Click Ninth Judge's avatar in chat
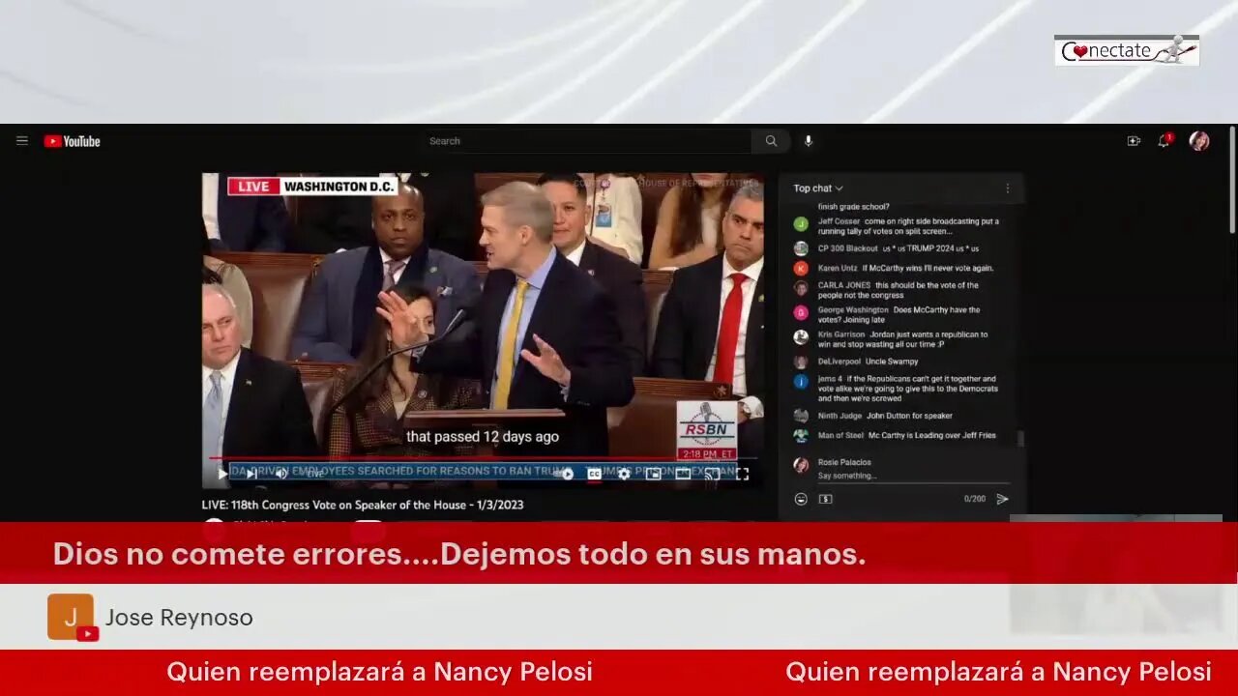The width and height of the screenshot is (1238, 696). coord(801,416)
